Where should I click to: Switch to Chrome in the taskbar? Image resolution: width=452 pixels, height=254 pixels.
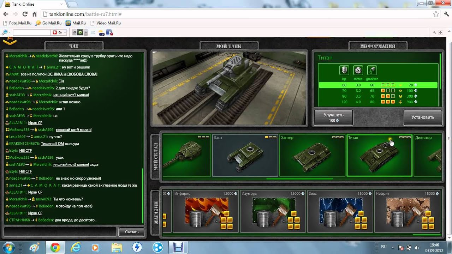(55, 248)
